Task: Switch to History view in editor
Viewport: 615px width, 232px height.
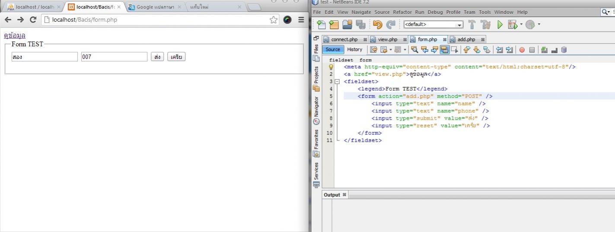Action: pyautogui.click(x=355, y=49)
